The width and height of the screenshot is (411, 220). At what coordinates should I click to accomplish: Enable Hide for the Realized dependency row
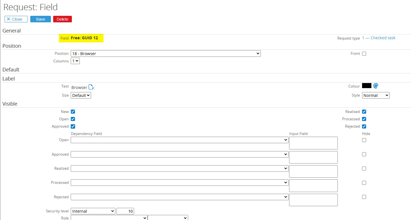(x=364, y=169)
